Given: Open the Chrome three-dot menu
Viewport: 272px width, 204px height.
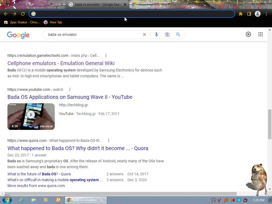Looking at the screenshot, I should click(x=266, y=14).
